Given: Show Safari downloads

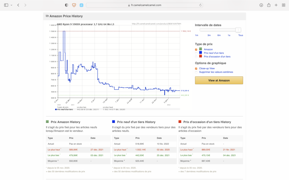Looking at the screenshot, I should click(261, 5).
